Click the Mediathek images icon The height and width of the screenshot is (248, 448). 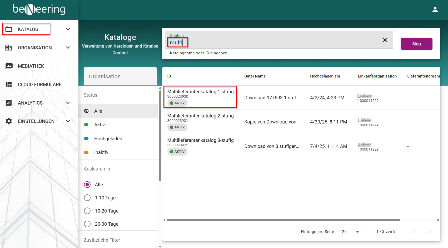(9, 66)
